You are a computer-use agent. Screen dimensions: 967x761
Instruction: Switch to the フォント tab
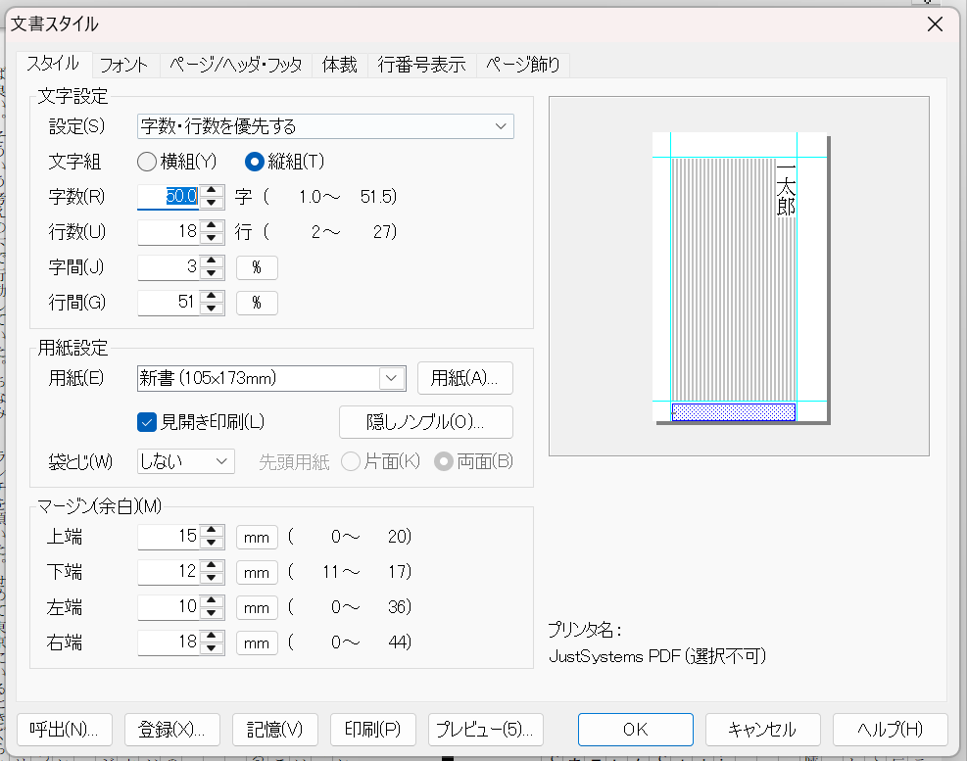(x=124, y=65)
